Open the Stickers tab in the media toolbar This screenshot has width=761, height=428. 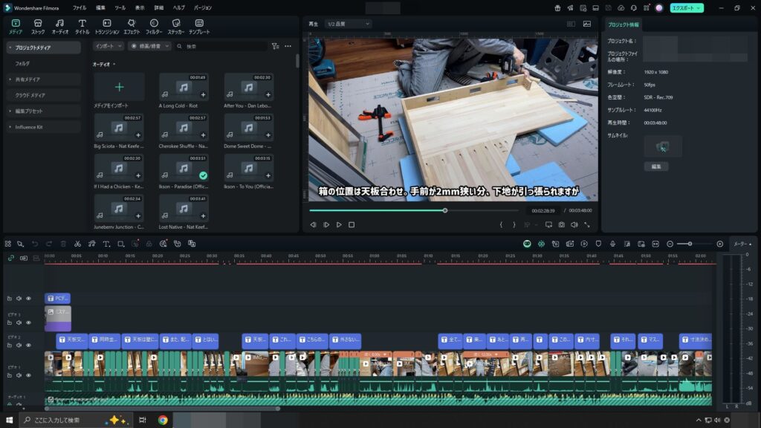click(x=176, y=27)
